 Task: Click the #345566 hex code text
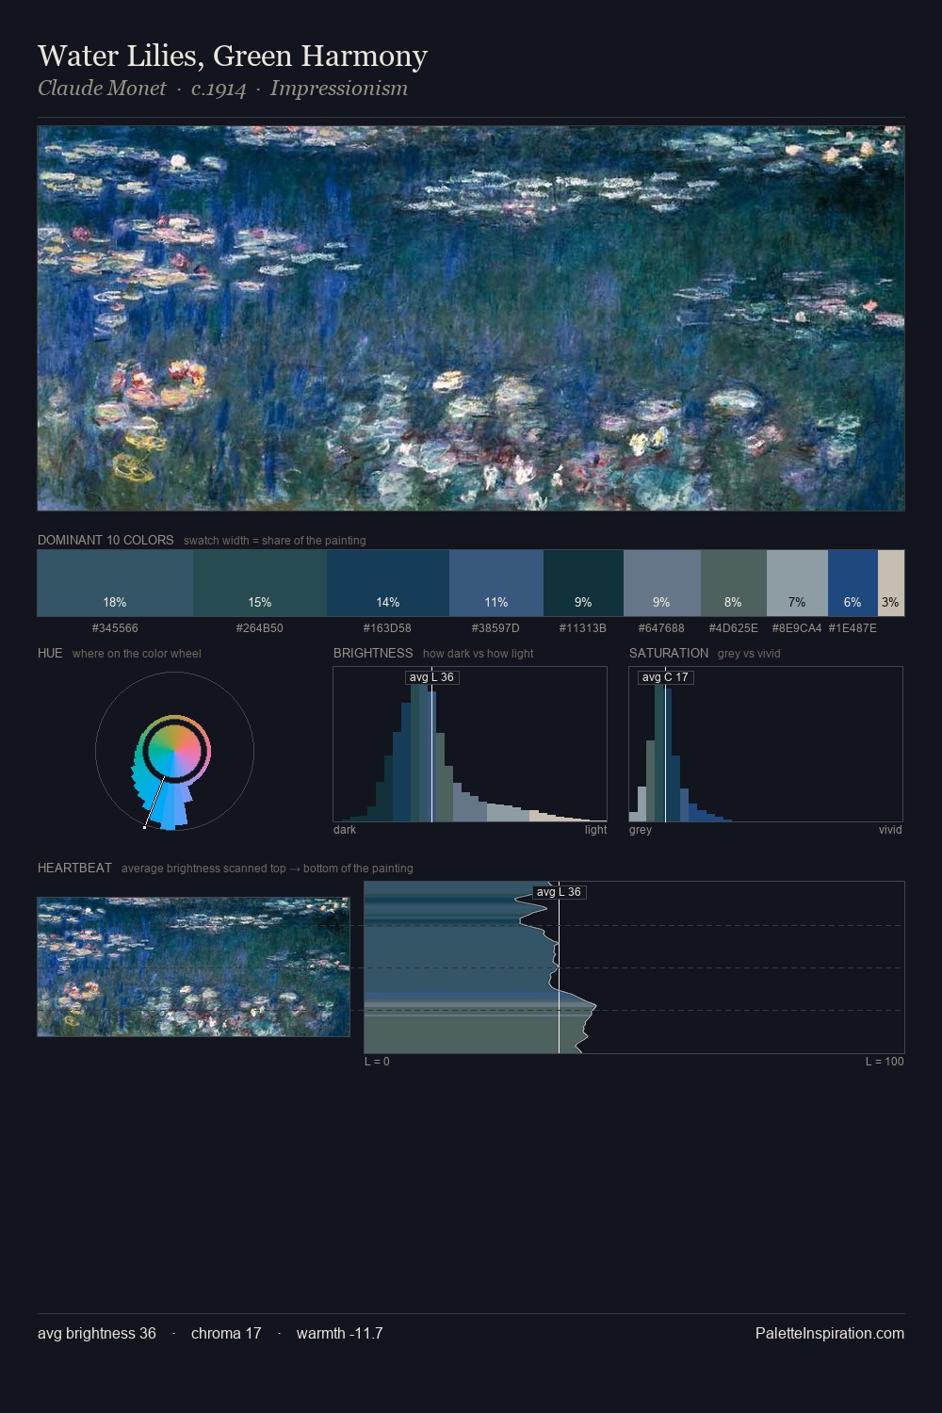click(x=115, y=627)
